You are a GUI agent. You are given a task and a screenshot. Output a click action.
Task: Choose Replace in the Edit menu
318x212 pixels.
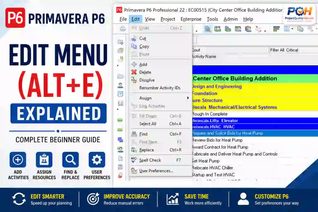pyautogui.click(x=160, y=150)
